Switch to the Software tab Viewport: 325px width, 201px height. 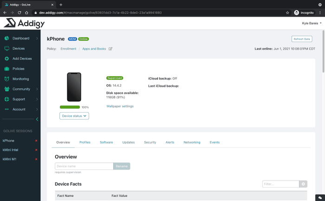point(106,143)
